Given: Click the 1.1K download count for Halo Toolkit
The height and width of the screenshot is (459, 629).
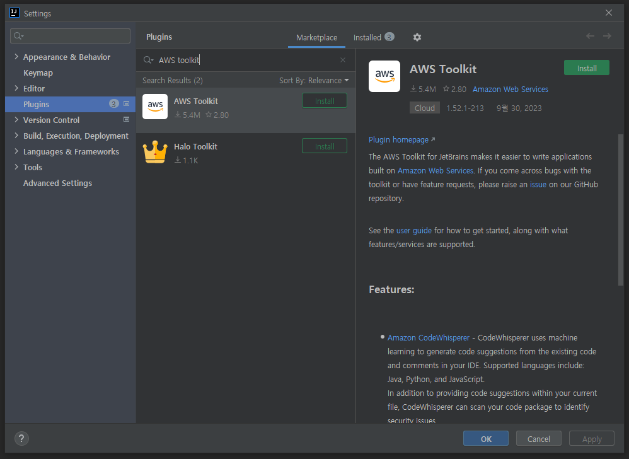Looking at the screenshot, I should (x=186, y=161).
